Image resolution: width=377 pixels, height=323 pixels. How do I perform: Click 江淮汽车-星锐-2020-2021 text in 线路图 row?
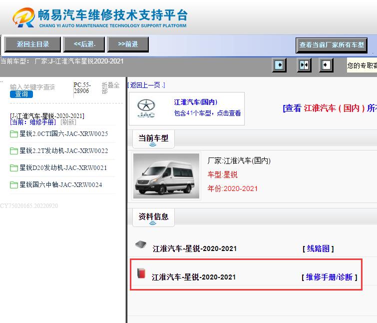195,248
